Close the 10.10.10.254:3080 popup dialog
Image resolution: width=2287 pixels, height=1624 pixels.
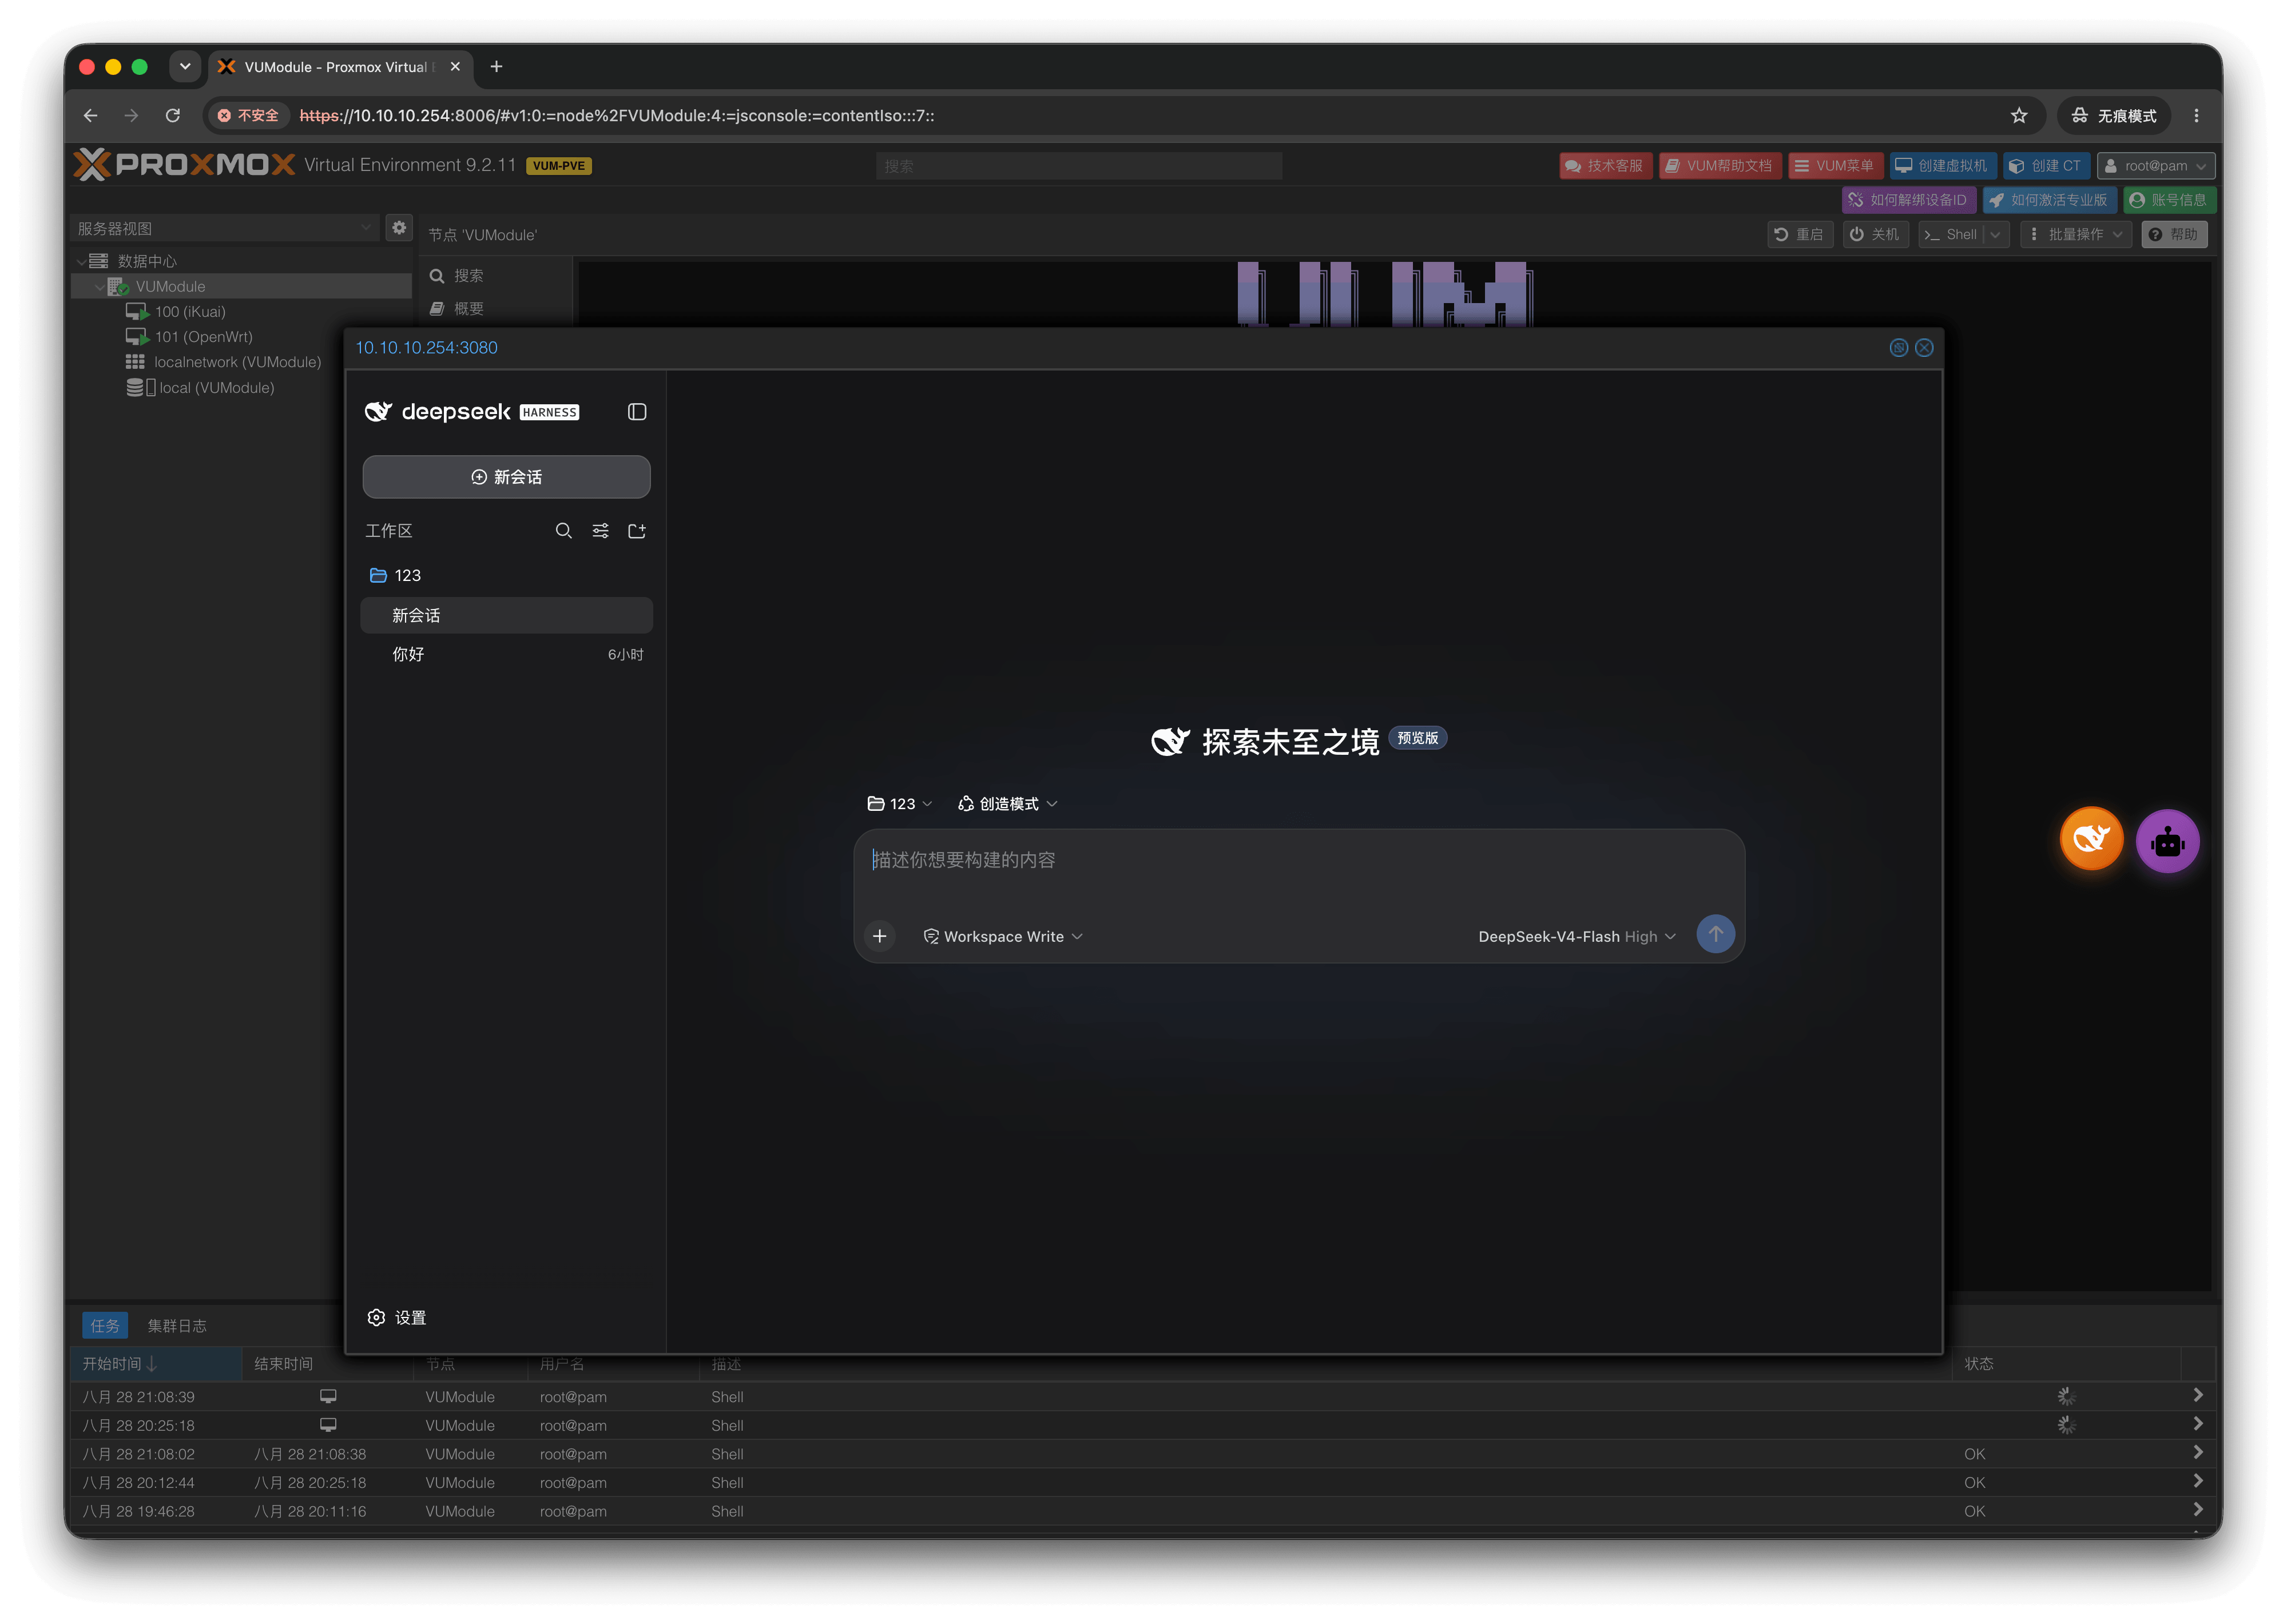tap(1924, 348)
